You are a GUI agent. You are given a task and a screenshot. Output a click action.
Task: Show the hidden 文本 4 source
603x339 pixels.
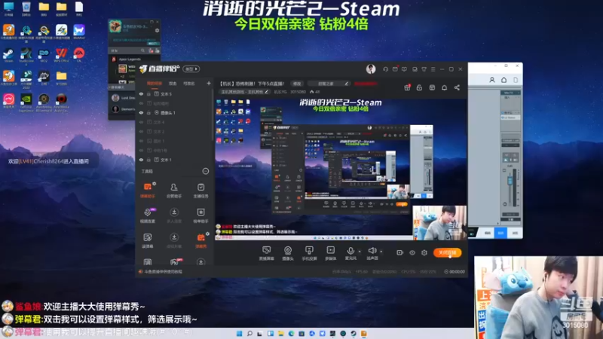tap(141, 122)
